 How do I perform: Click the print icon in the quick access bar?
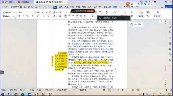pos(32,7)
